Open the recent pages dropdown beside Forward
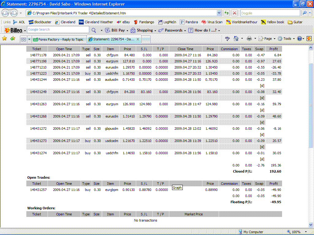The width and height of the screenshot is (314, 235). (x=21, y=13)
